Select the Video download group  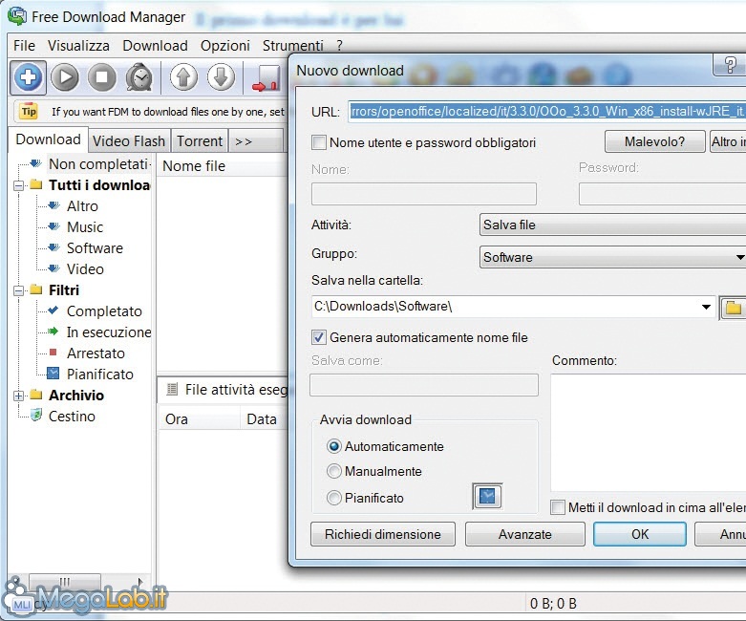coord(85,268)
